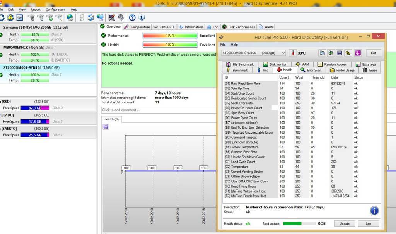This screenshot has height=234, width=396.
Task: Click the Next update green progress bar
Action: (x=299, y=224)
